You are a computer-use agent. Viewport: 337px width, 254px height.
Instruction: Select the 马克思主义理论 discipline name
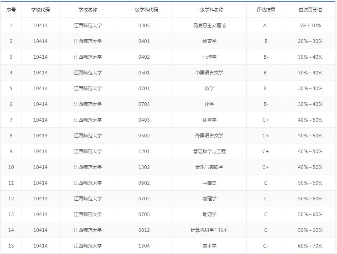coord(209,25)
